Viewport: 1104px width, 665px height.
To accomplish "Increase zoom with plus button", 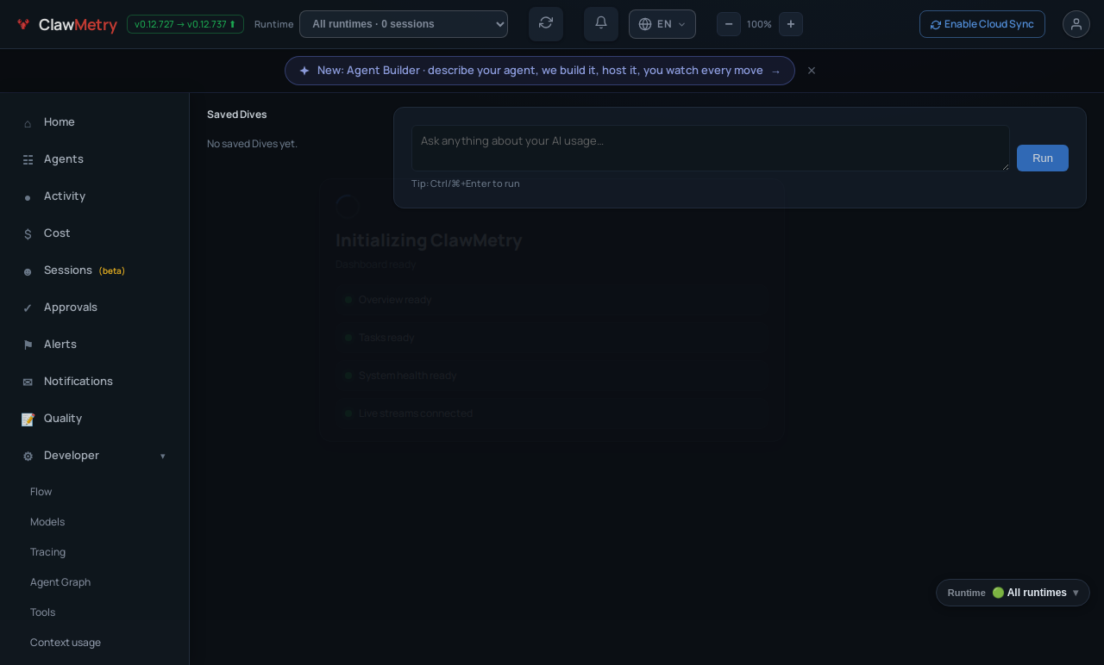I will [791, 24].
